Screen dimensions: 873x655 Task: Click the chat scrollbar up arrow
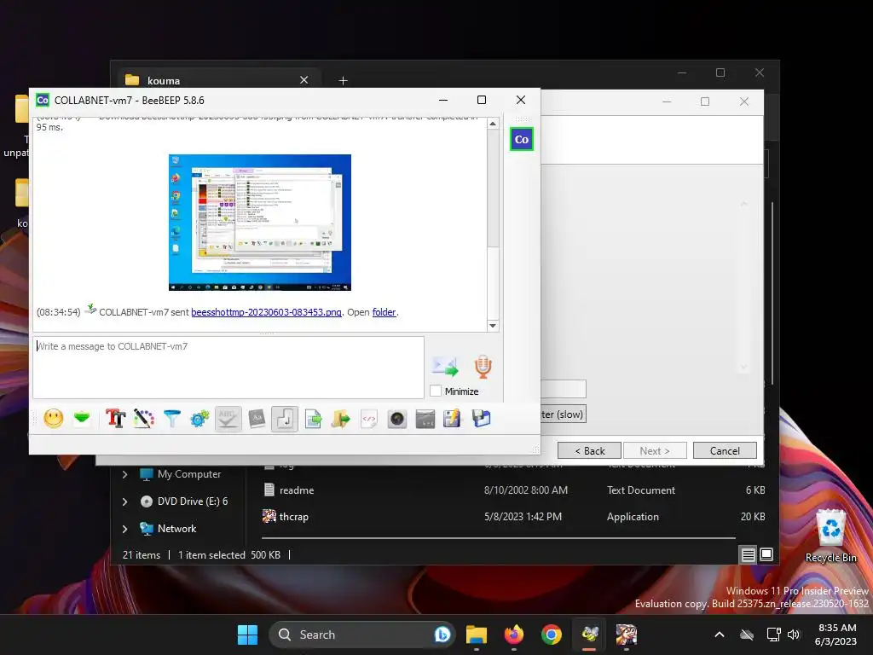pyautogui.click(x=493, y=124)
